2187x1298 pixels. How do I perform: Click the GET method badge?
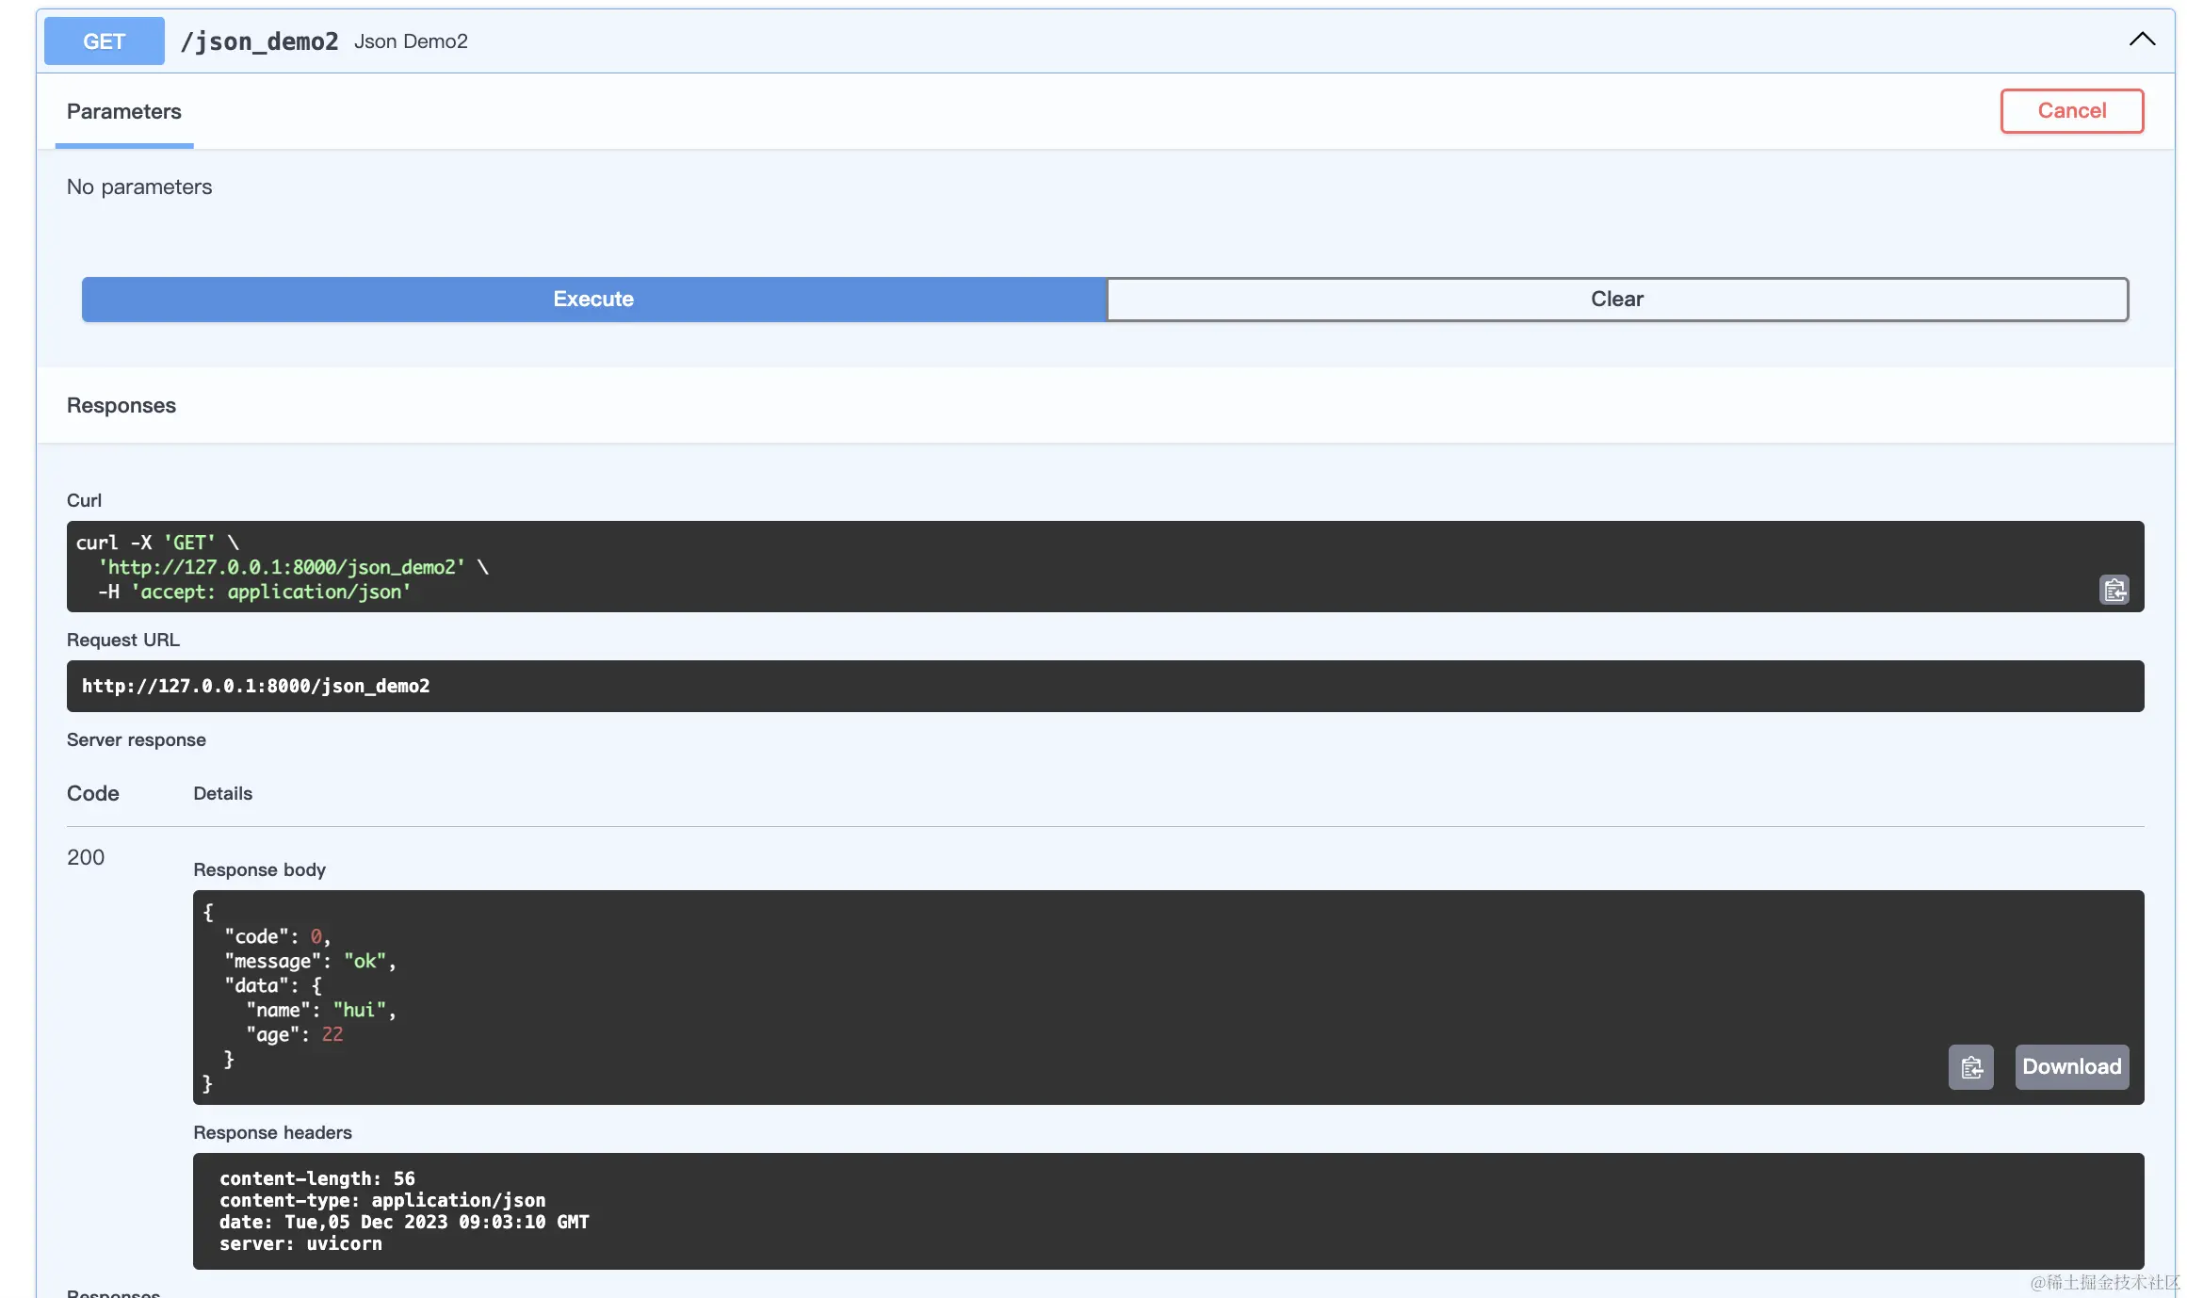tap(104, 41)
